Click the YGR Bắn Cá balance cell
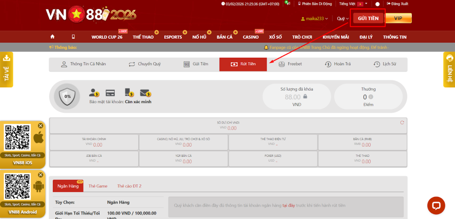The height and width of the screenshot is (219, 455). [184, 159]
